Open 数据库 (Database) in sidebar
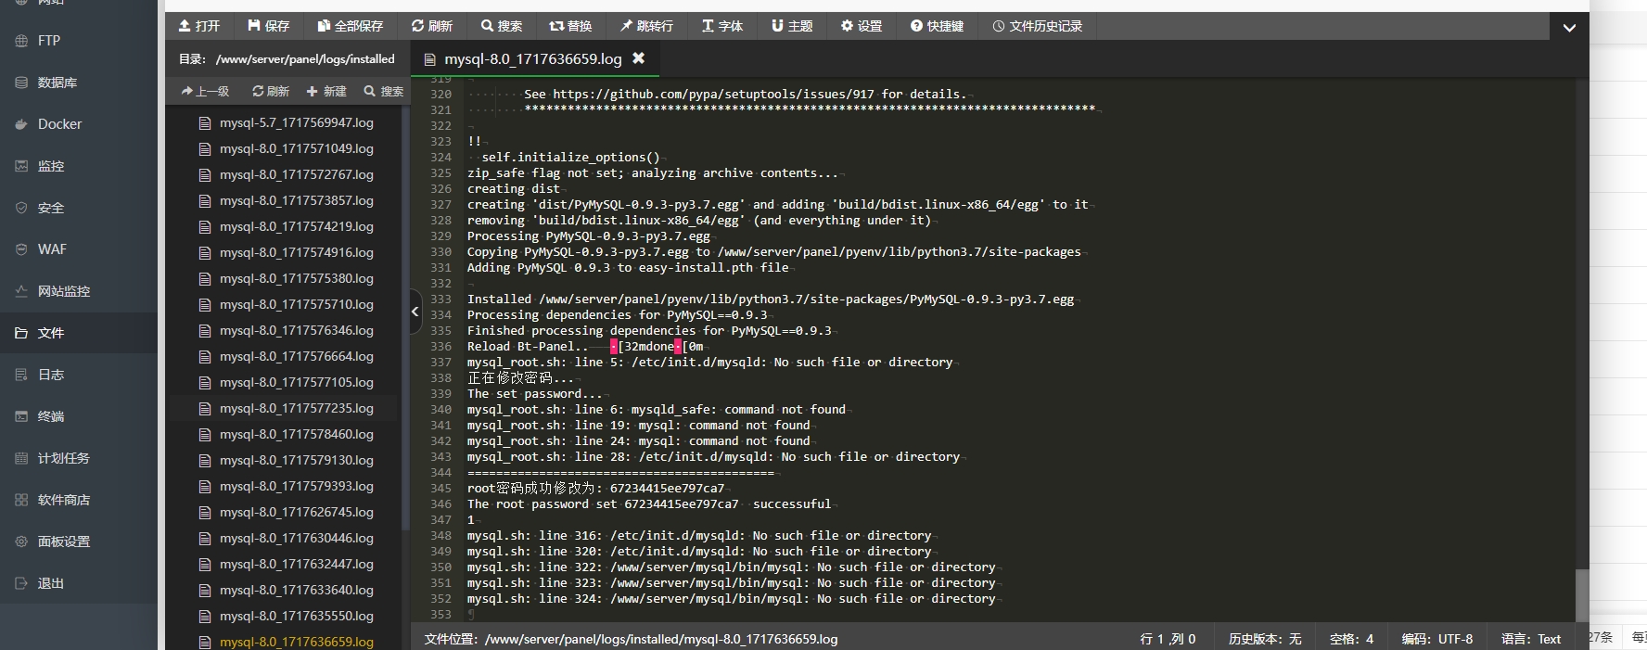This screenshot has width=1647, height=650. tap(79, 83)
